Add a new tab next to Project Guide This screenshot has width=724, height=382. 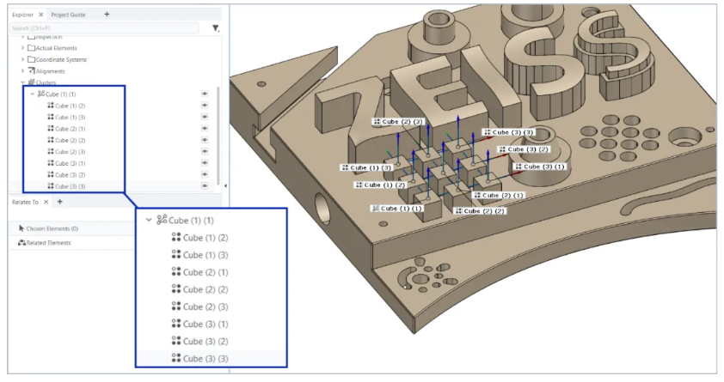(107, 15)
